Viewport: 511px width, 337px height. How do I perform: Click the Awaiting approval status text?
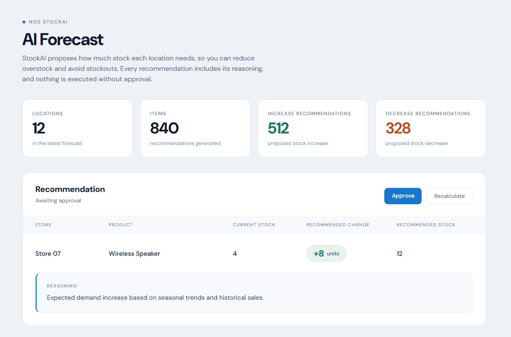point(58,200)
